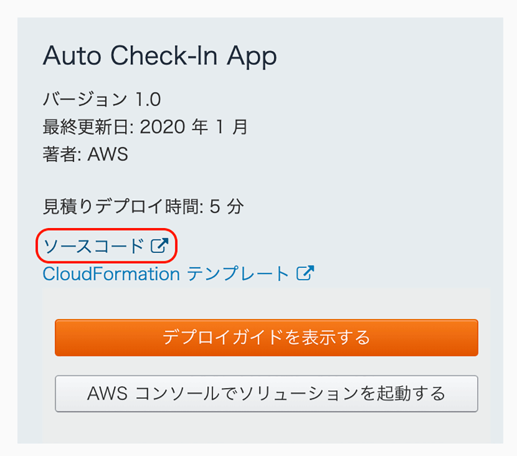Image resolution: width=517 pixels, height=456 pixels.
Task: Click the 5 分 deploy time value
Action: pyautogui.click(x=227, y=207)
